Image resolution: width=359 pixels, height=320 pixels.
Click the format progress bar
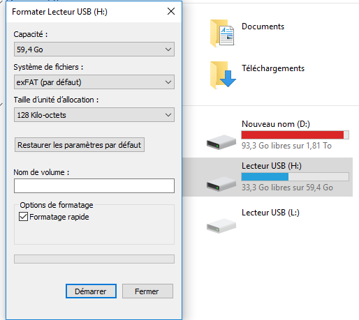click(94, 259)
